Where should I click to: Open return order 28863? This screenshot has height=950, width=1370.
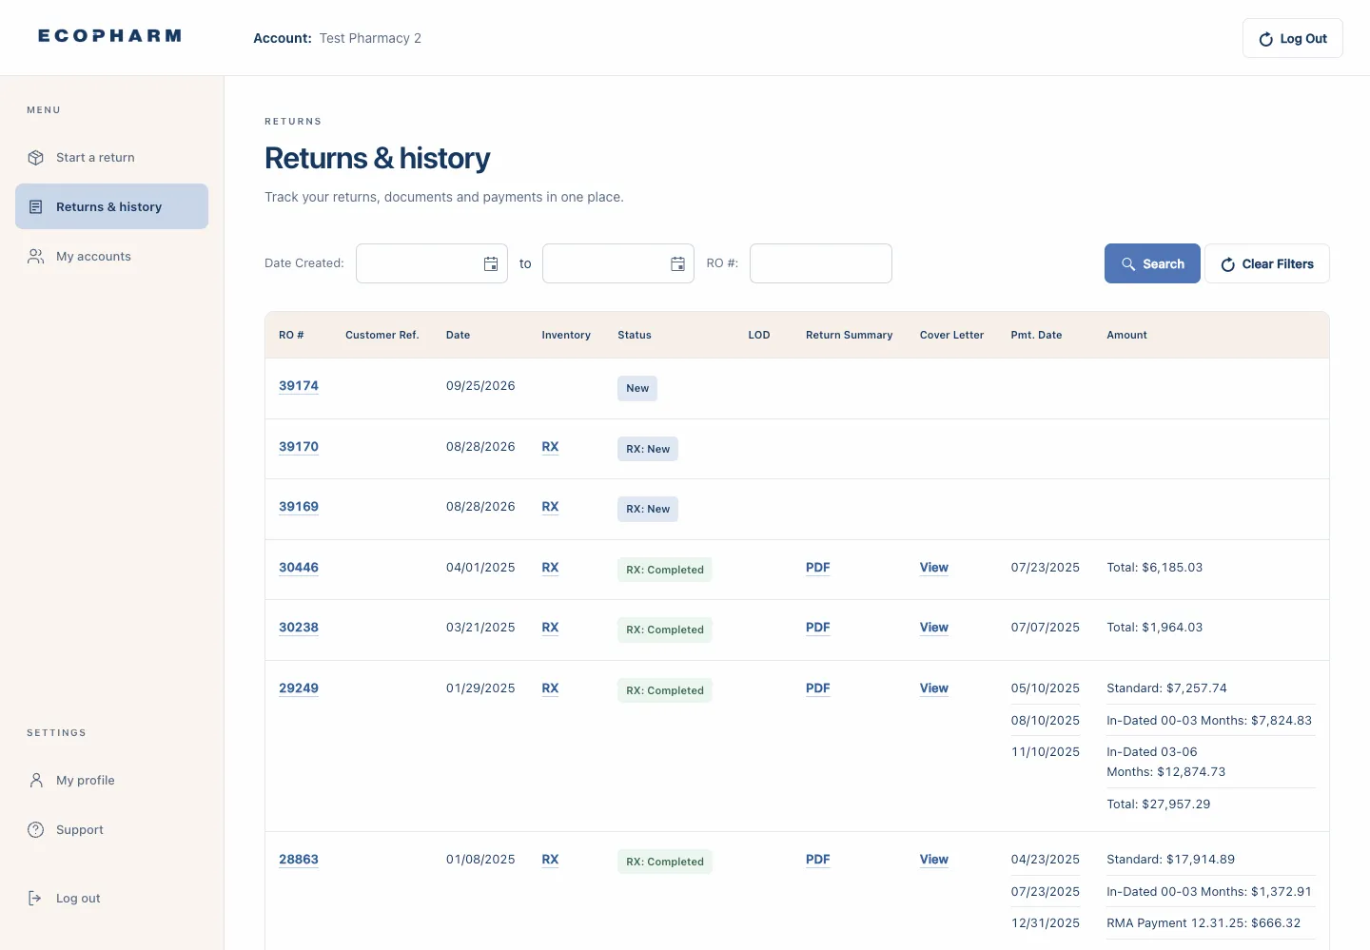299,860
